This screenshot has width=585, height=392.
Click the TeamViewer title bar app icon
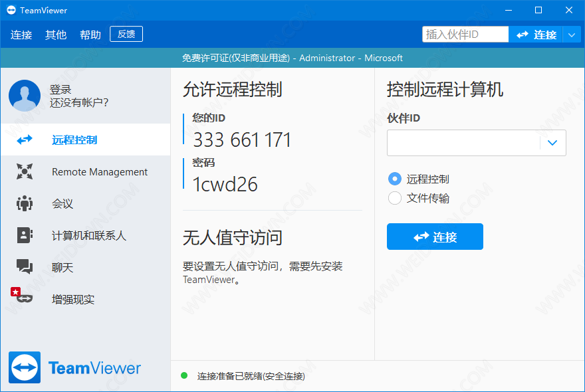point(11,10)
